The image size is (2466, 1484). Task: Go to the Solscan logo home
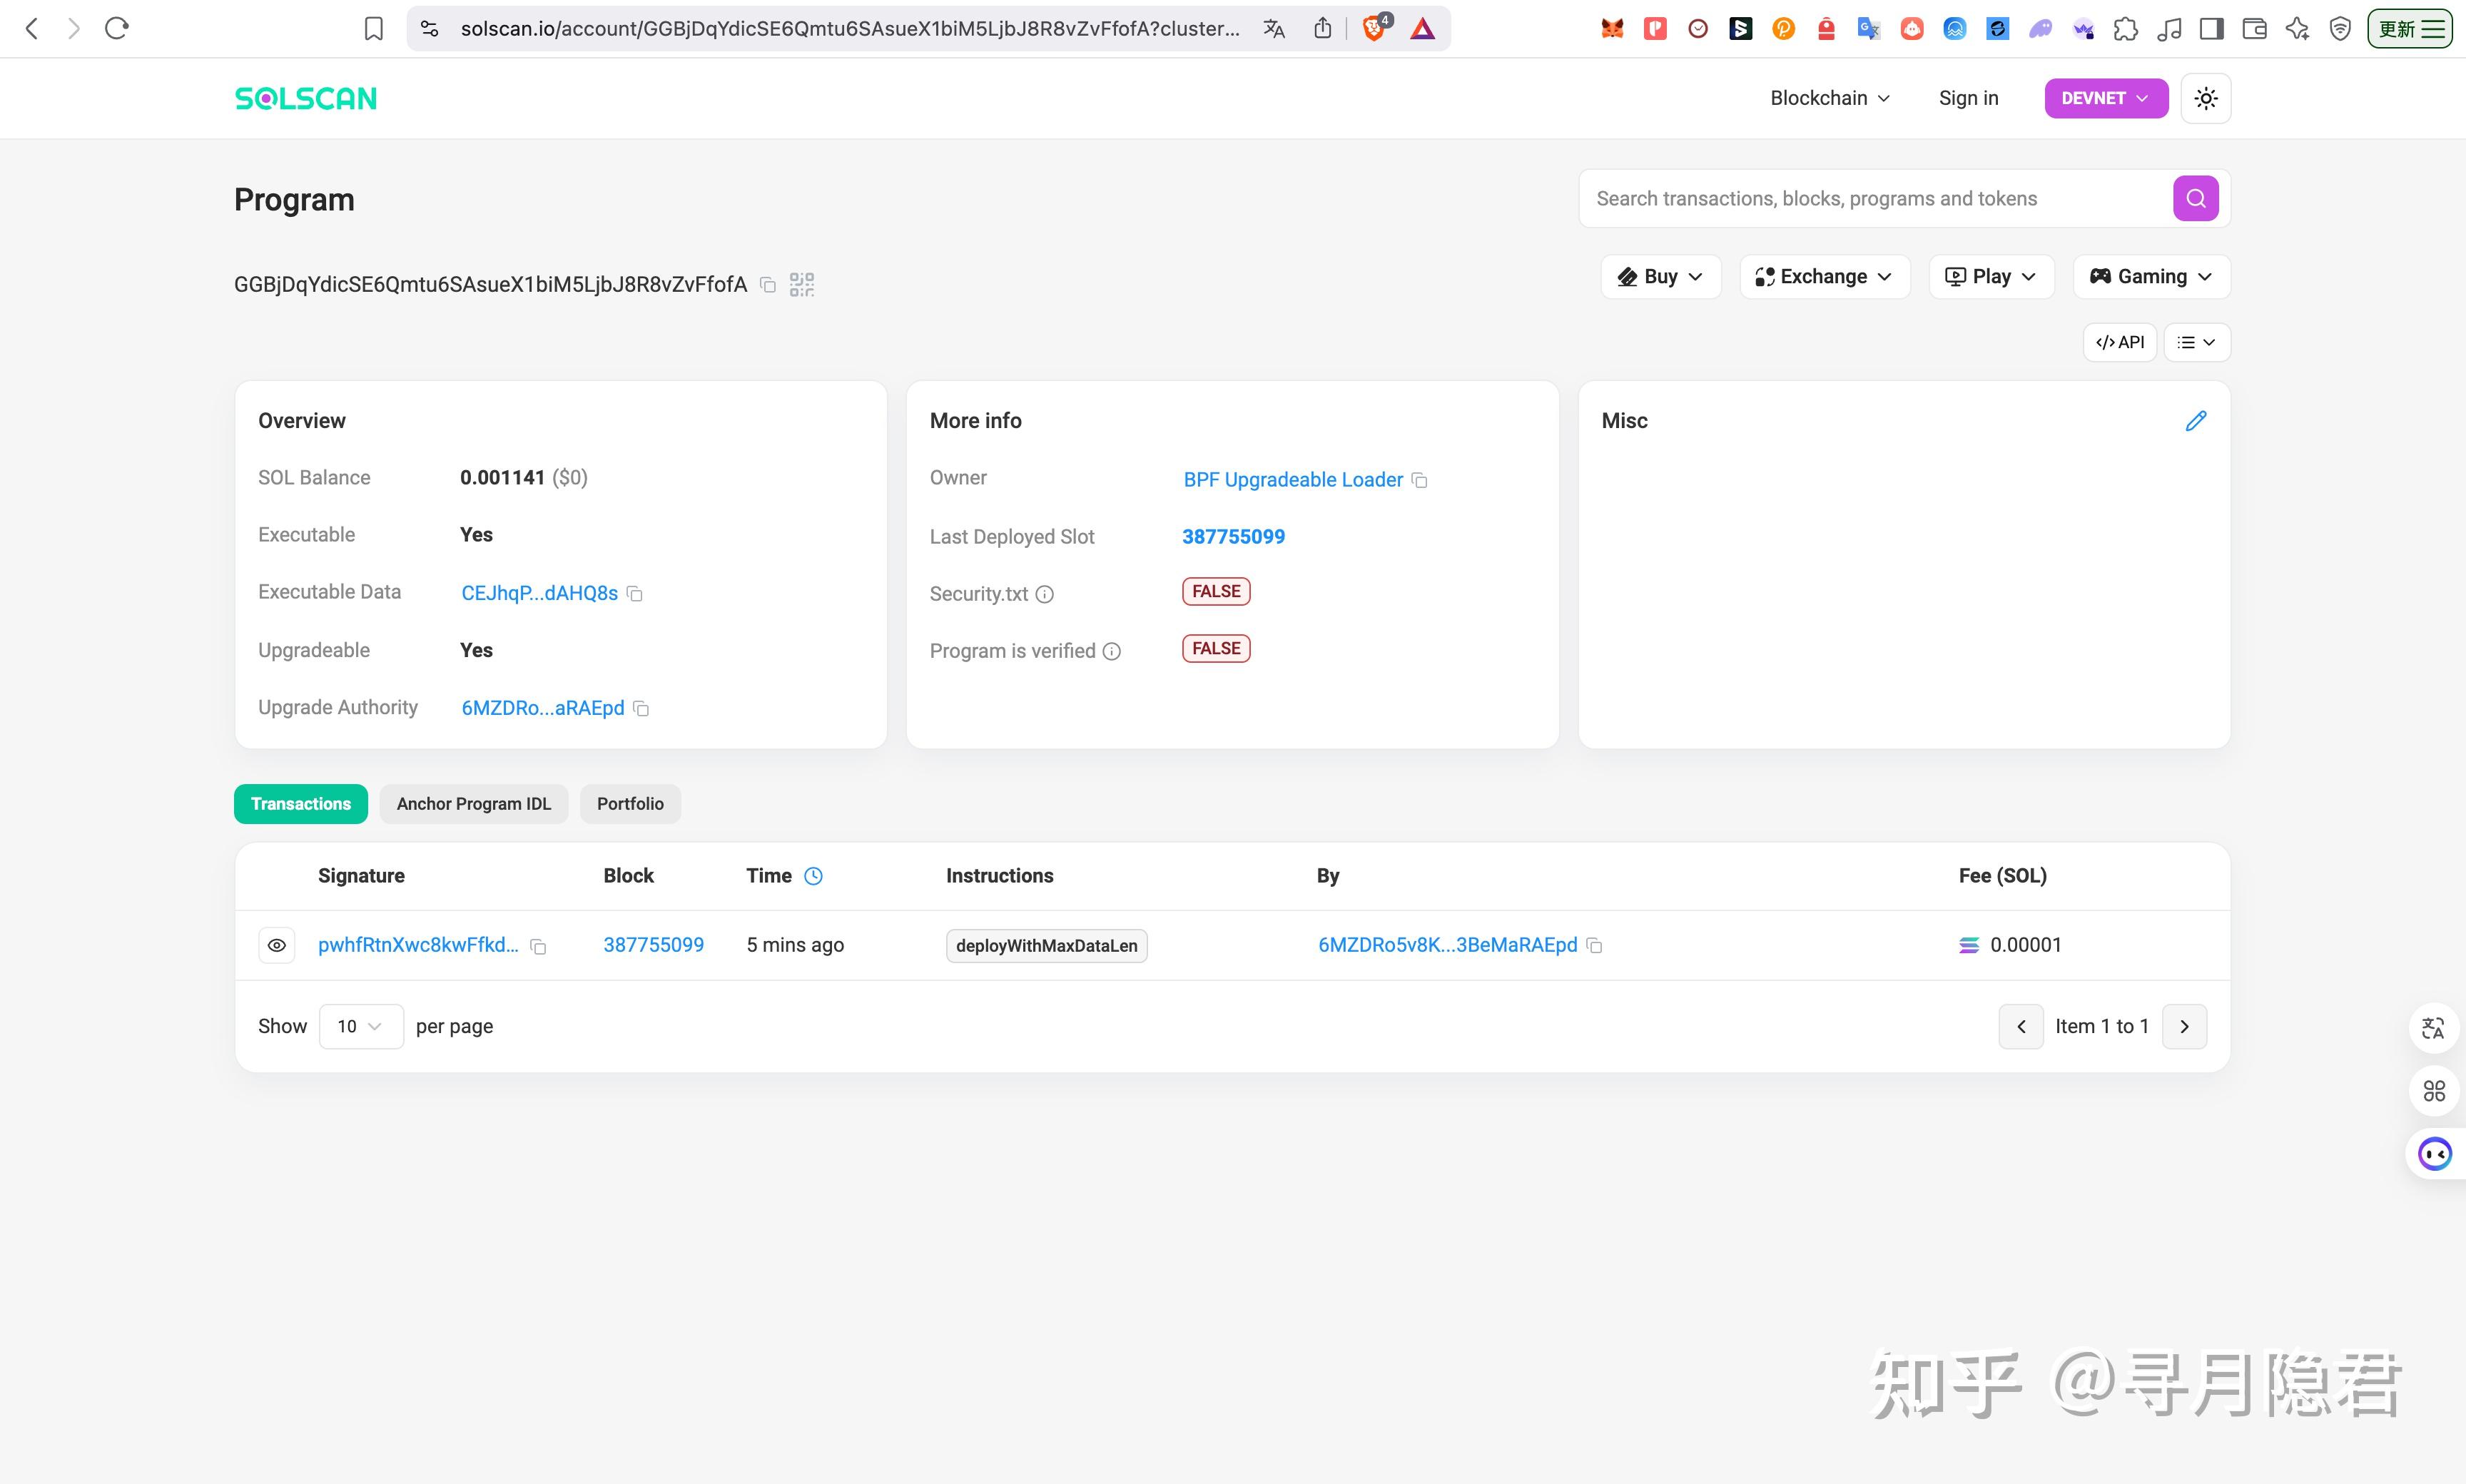[305, 98]
